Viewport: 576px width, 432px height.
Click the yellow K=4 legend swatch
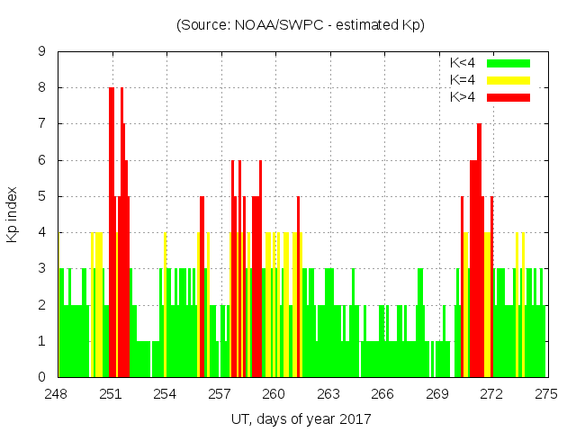pos(508,80)
